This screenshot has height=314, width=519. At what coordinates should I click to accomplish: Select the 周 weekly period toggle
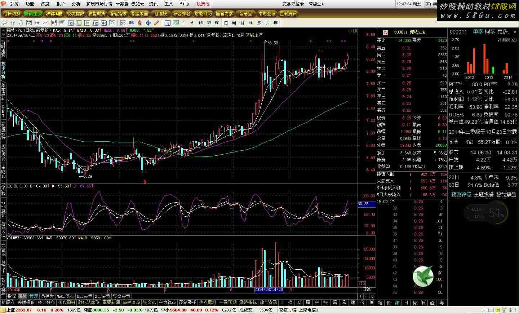[x=234, y=23]
